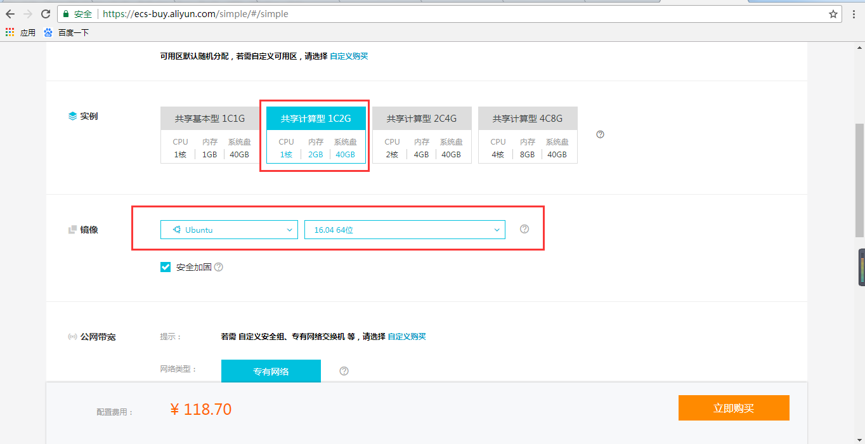Toggle the 安全加固 checkbox
865x444 pixels.
click(x=166, y=267)
